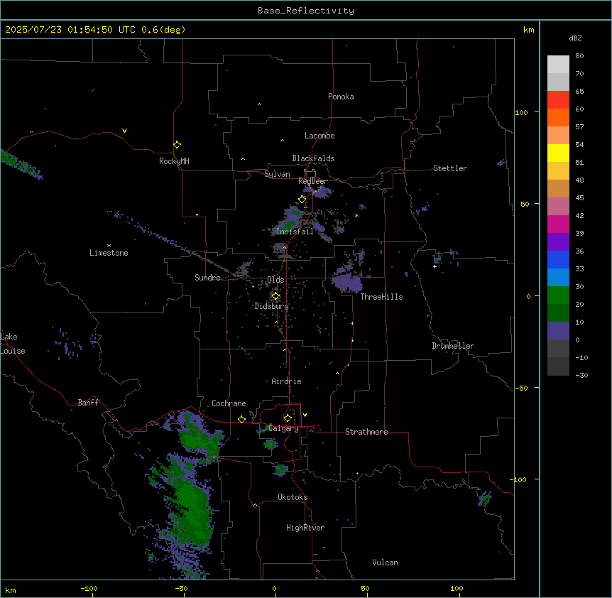612x598 pixels.
Task: Click the Blackfalds label
Action: point(313,158)
